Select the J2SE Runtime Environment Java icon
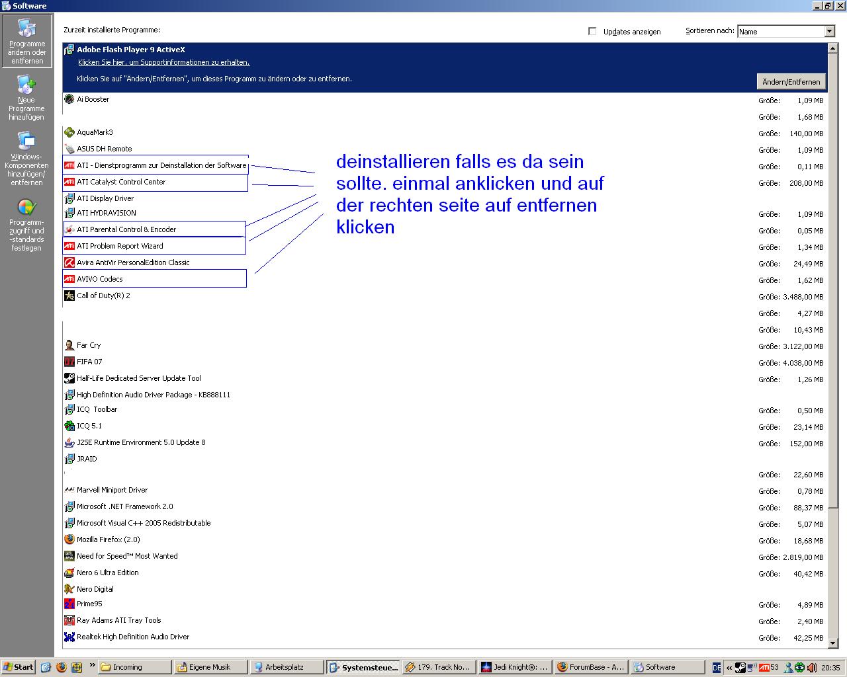Image resolution: width=847 pixels, height=677 pixels. tap(69, 442)
